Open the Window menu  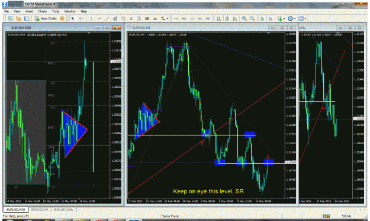click(x=70, y=11)
